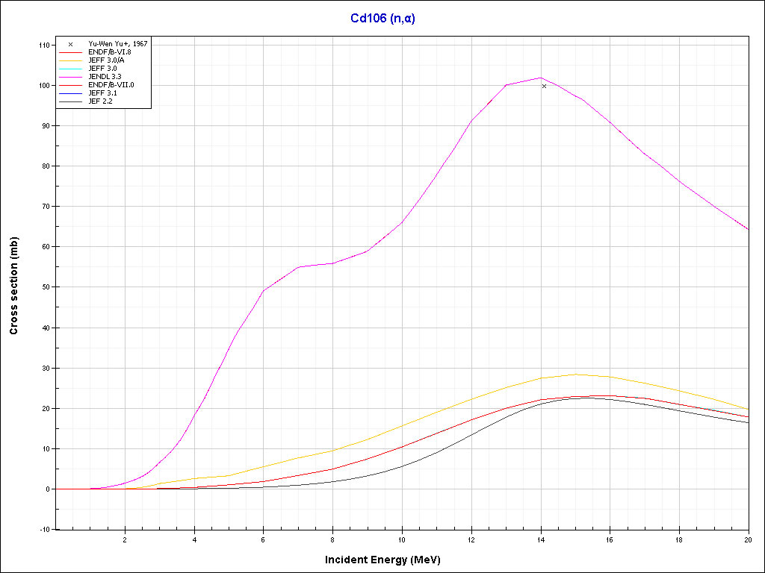Select JENDL 3.3 in the legend
Viewport: 765px width, 573px height.
tap(105, 77)
